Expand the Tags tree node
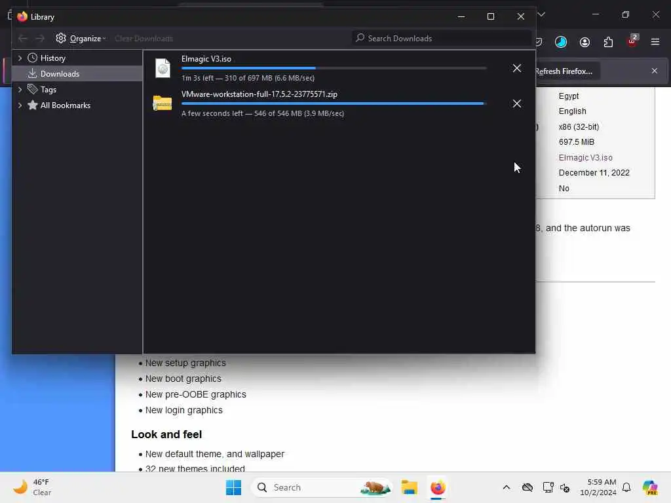671x503 pixels. coord(20,89)
